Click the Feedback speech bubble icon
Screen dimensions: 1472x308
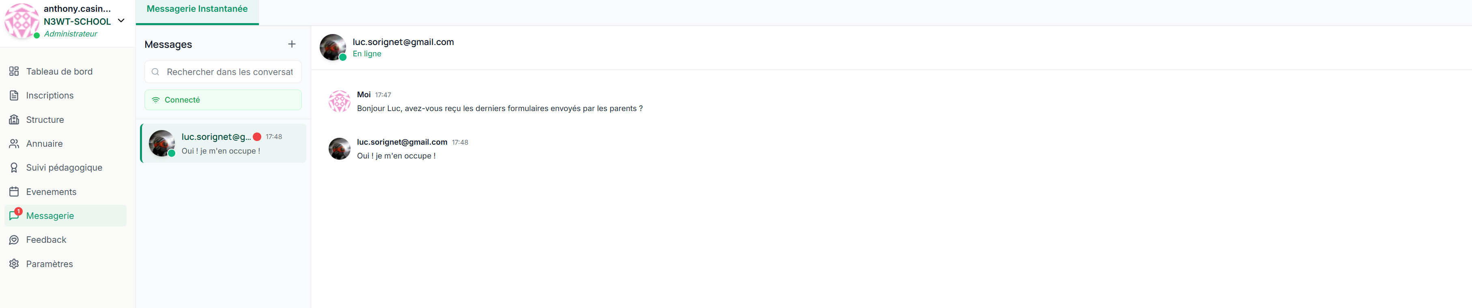click(14, 240)
